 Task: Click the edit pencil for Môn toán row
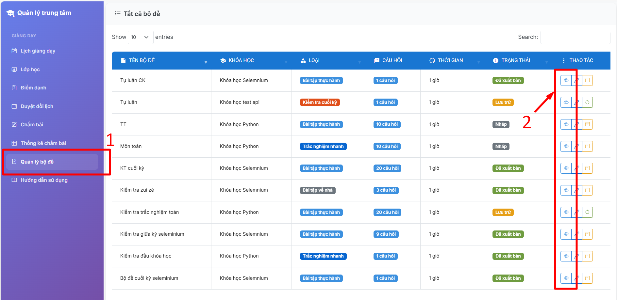click(x=577, y=146)
